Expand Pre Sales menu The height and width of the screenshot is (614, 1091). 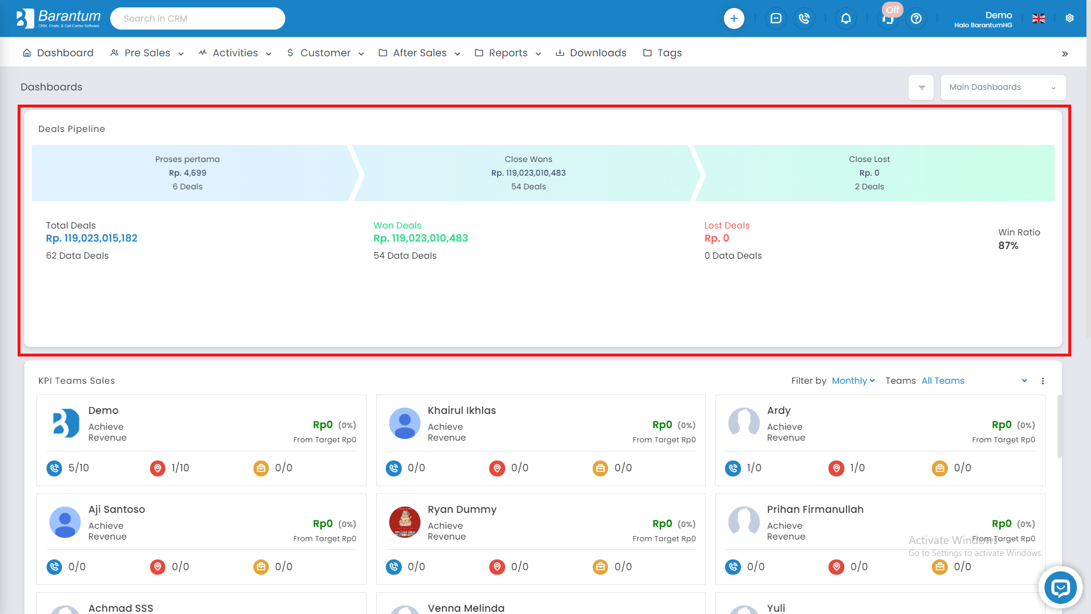[x=147, y=53]
